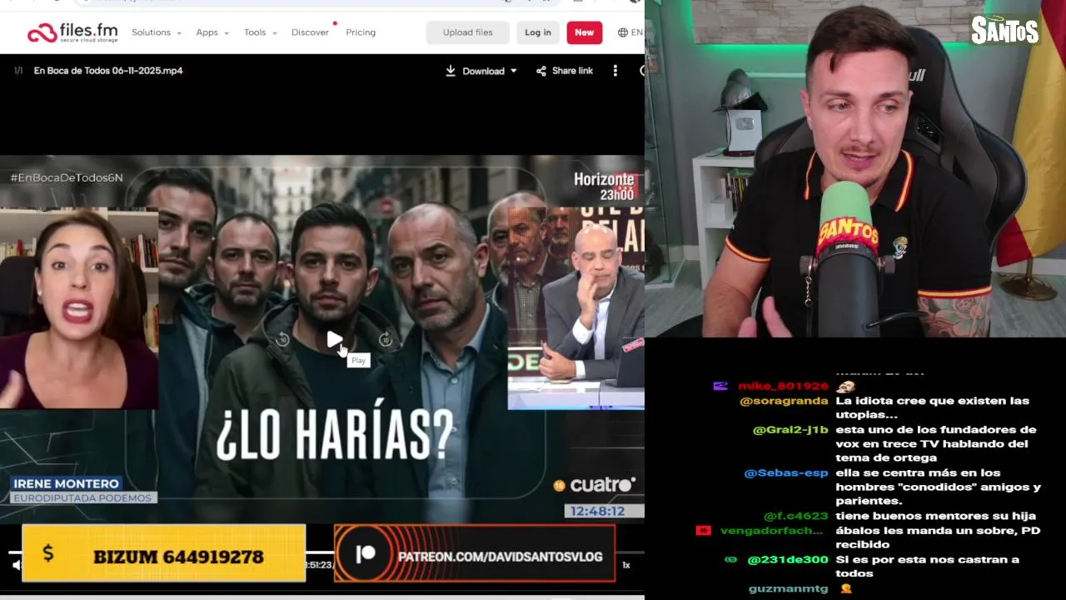This screenshot has height=600, width=1066.
Task: Expand the Solutions menu
Action: point(157,32)
